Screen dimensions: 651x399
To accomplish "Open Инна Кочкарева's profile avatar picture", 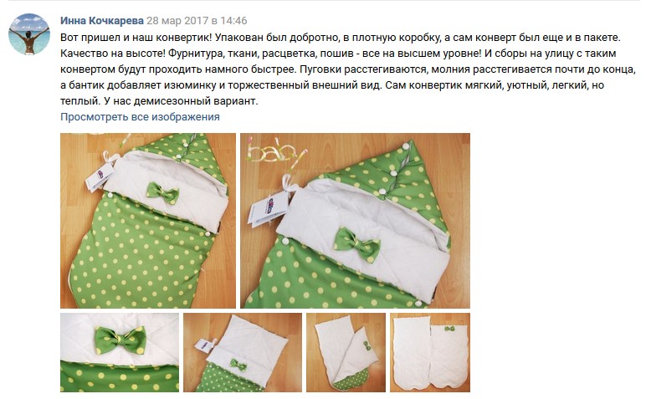I will coord(29,34).
